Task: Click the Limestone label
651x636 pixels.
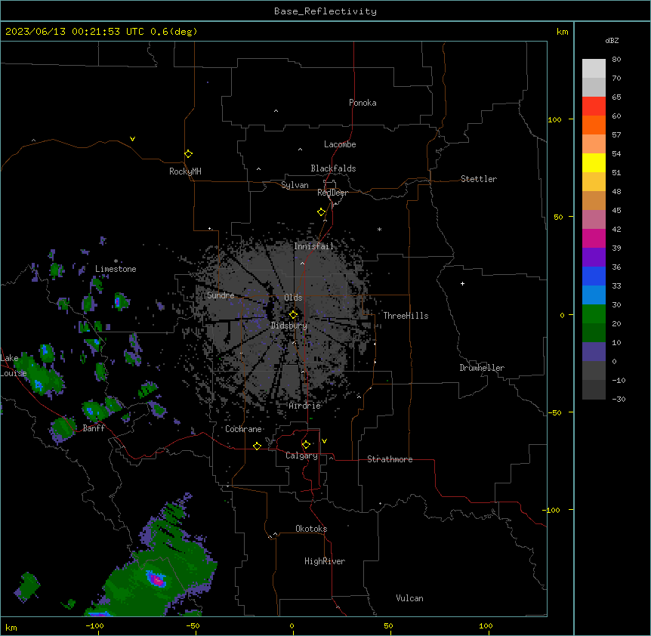Action: [x=116, y=269]
